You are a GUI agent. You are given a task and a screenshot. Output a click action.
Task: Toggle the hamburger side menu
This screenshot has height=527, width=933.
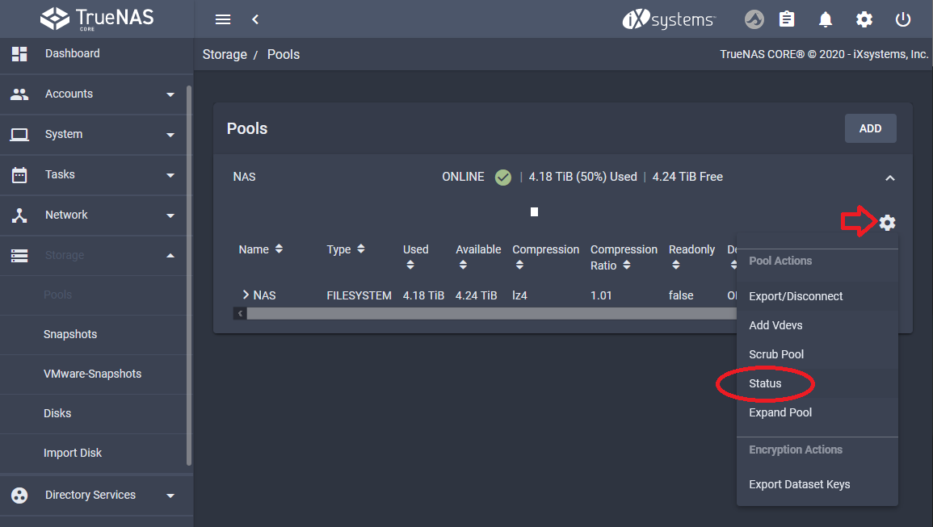click(x=223, y=19)
